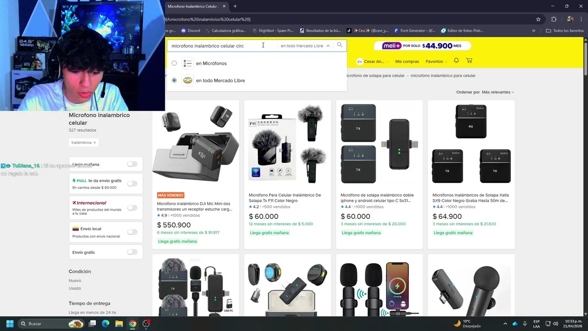Open the Chrome profile avatar

point(570,19)
